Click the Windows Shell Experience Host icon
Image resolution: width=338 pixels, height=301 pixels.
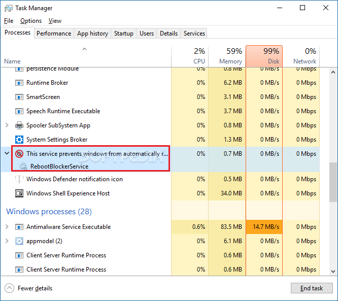[x=19, y=193]
